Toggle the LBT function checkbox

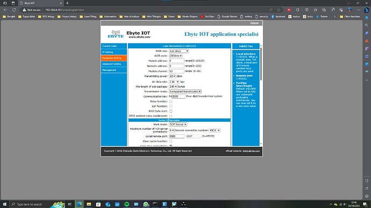coord(171,106)
